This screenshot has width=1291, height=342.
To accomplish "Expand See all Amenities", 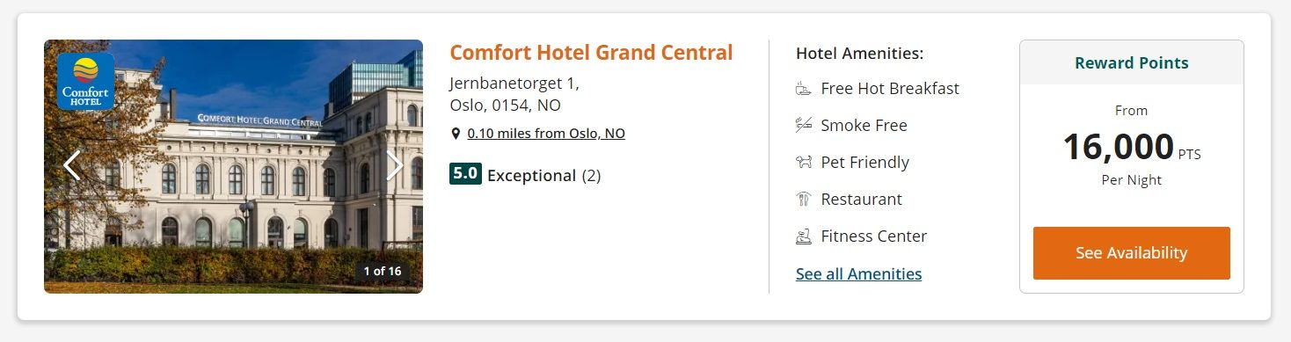I will [x=858, y=273].
